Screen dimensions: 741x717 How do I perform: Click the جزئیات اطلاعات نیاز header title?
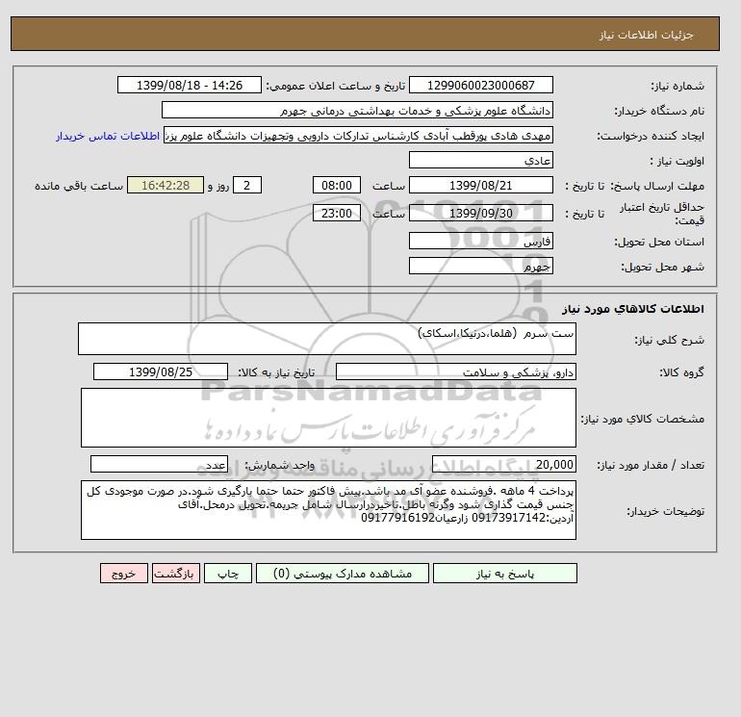646,35
